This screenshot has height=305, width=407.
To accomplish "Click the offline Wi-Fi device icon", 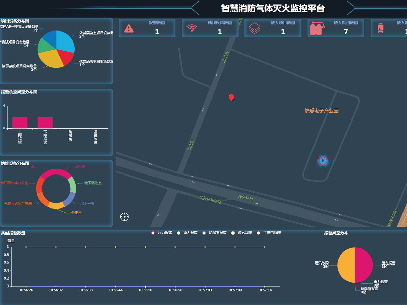I will pos(192,28).
